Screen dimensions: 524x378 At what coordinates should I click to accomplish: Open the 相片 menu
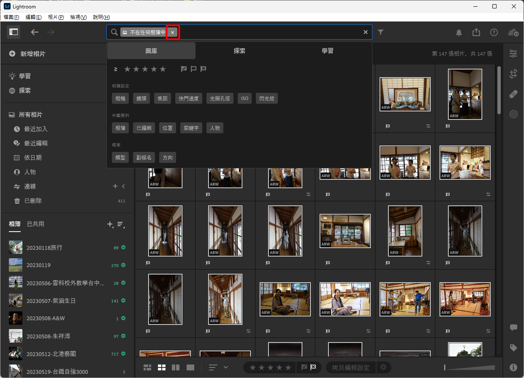click(x=56, y=17)
